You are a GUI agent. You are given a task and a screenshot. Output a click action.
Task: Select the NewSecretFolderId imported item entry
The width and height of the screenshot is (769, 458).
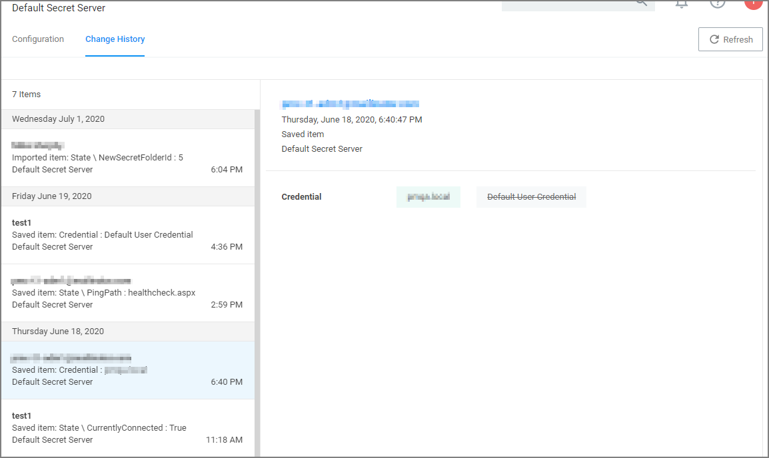[127, 158]
